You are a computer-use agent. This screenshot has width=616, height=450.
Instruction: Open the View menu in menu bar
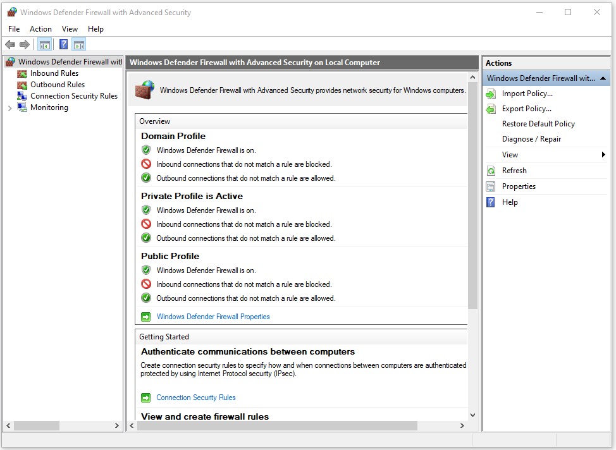[x=70, y=29]
